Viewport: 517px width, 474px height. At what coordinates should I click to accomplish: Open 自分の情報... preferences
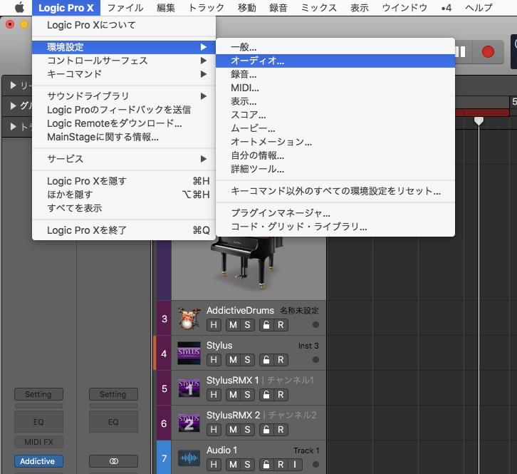click(335, 156)
